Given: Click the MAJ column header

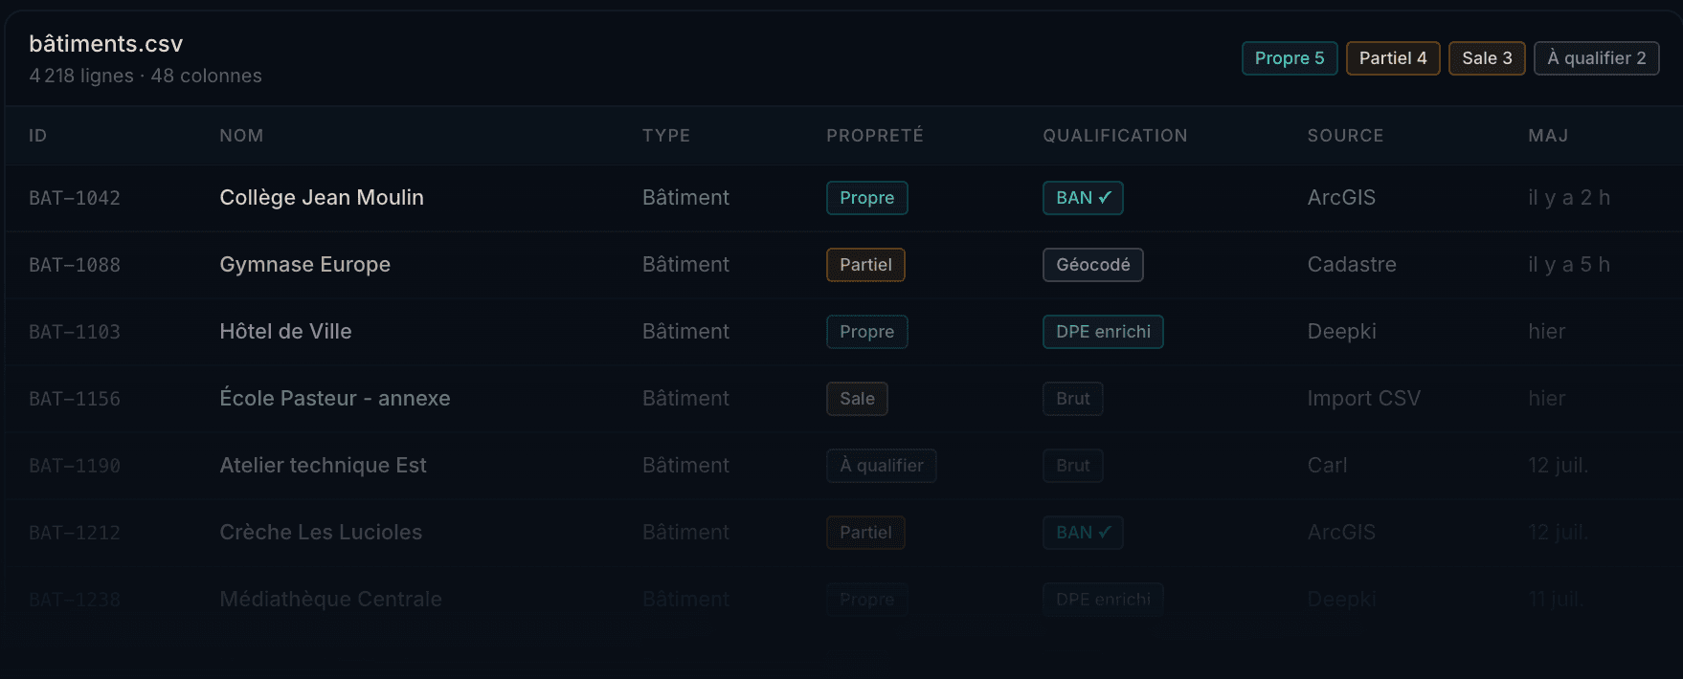Looking at the screenshot, I should coord(1548,136).
